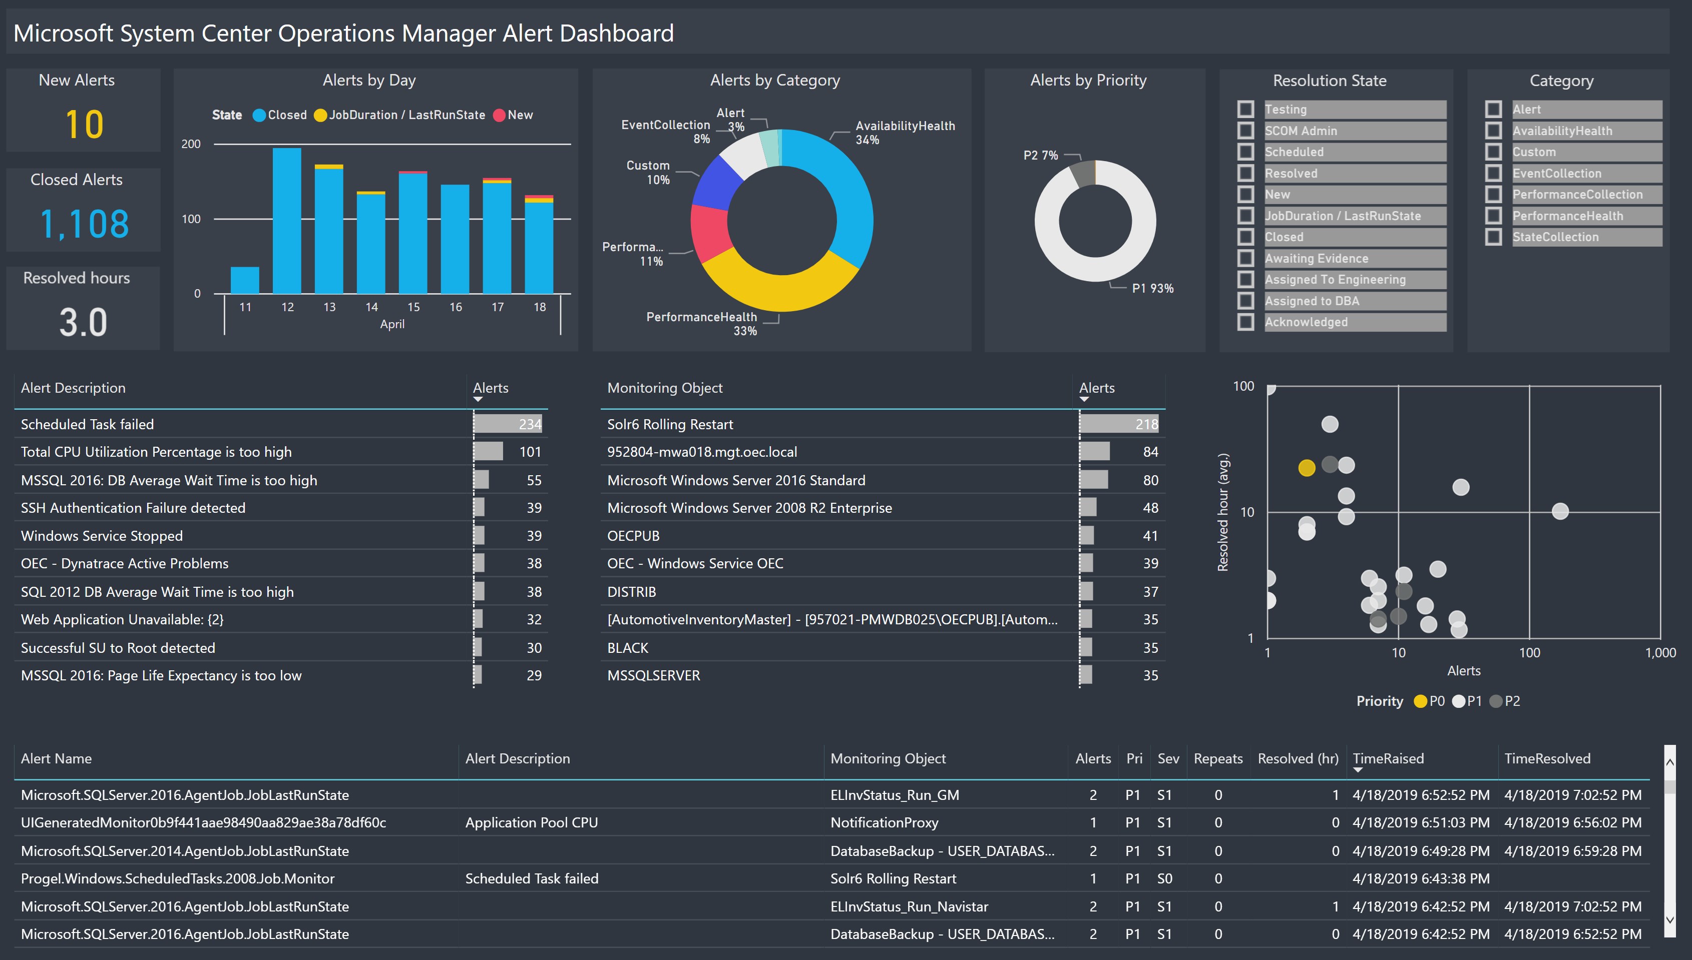Tick the PerformanceHealth category checkbox

click(x=1493, y=216)
